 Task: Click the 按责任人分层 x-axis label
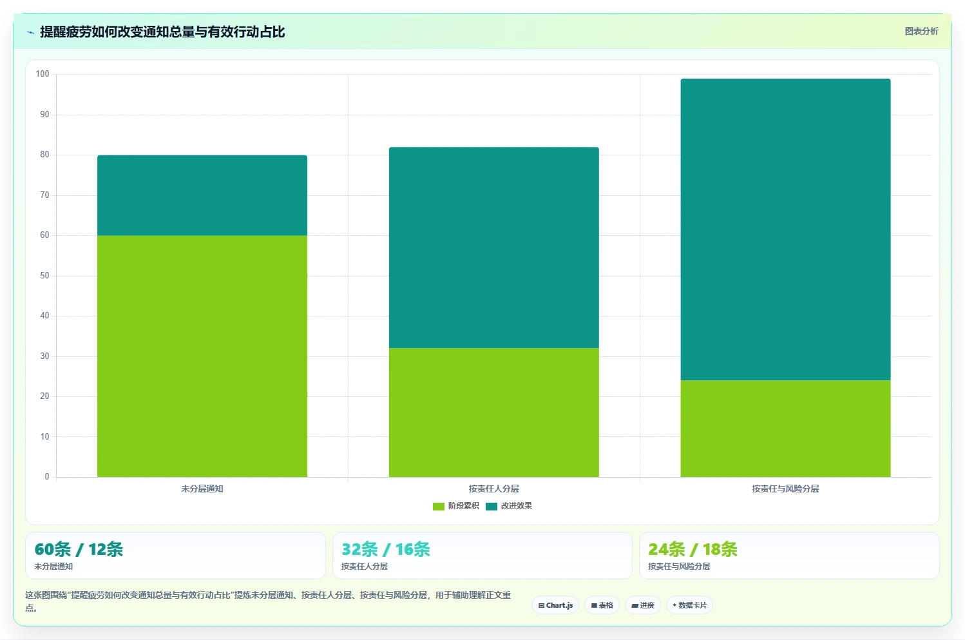(x=494, y=489)
